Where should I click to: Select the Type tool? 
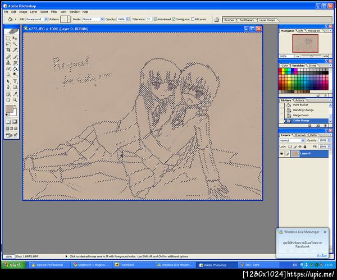(x=15, y=81)
